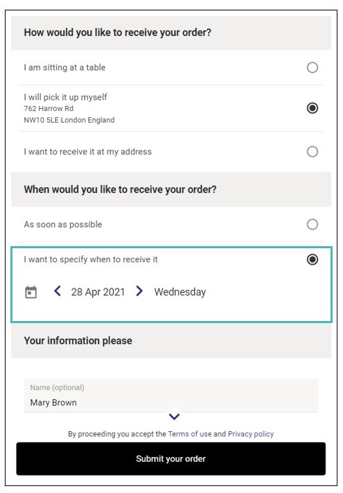343x493 pixels.
Task: Open the Privacy policy link
Action: coord(251,434)
